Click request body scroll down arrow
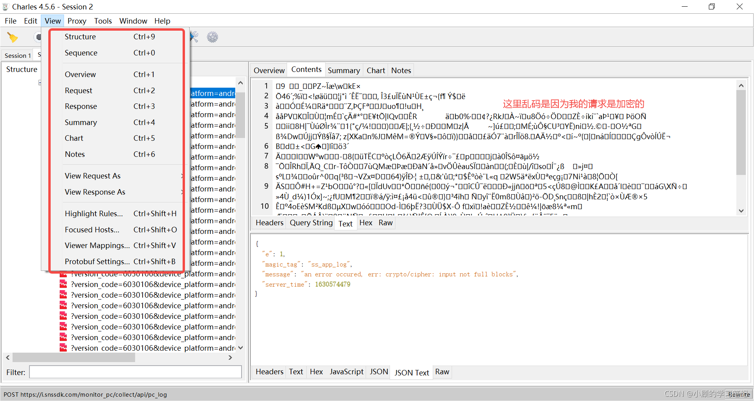754x401 pixels. pyautogui.click(x=741, y=211)
